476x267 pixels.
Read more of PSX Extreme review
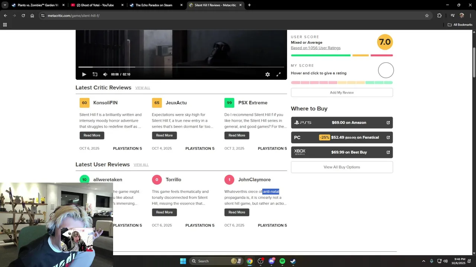(237, 135)
